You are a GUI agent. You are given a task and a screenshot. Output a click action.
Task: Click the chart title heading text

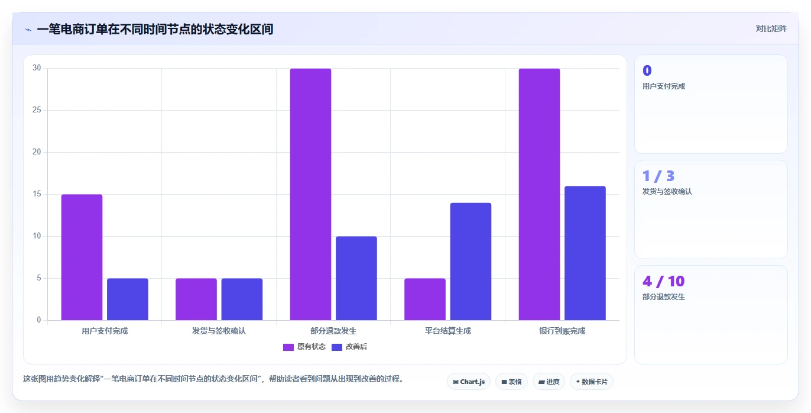coord(155,29)
